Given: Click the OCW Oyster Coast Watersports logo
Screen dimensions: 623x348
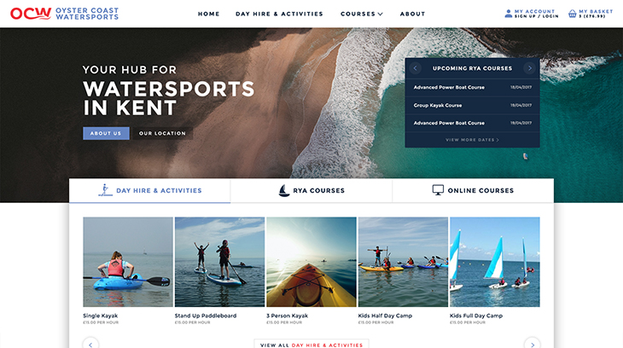Looking at the screenshot, I should tap(64, 14).
